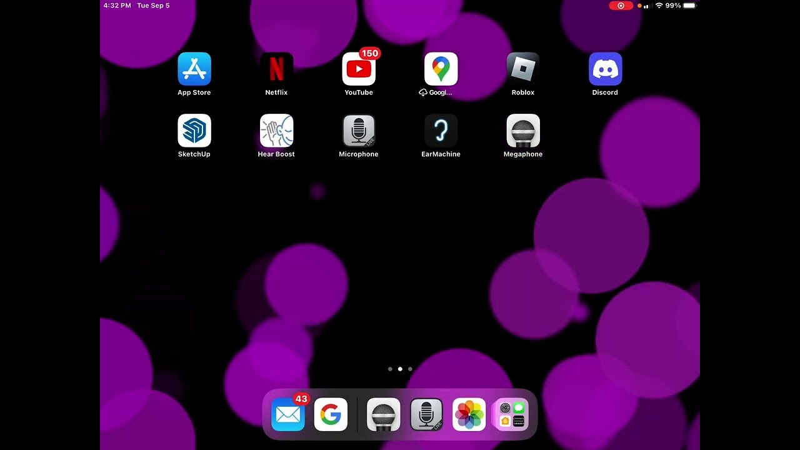Open YouTube with 150 notifications badge
800x450 pixels.
tap(359, 69)
